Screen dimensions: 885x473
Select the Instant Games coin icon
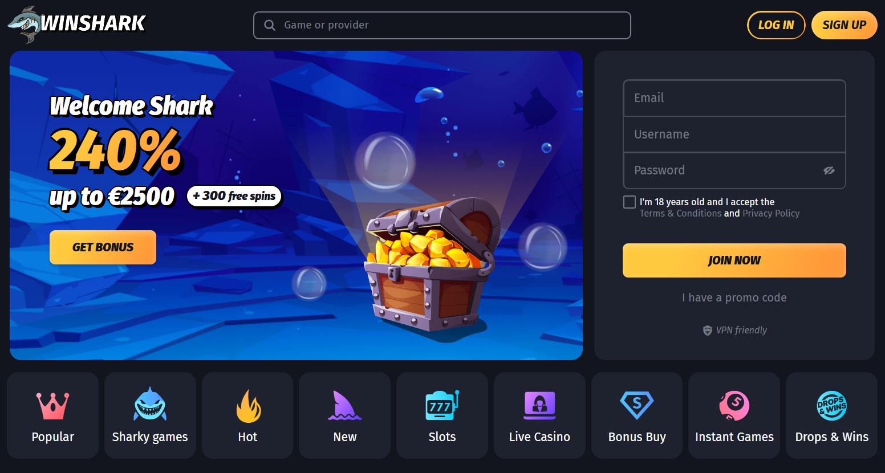[734, 406]
